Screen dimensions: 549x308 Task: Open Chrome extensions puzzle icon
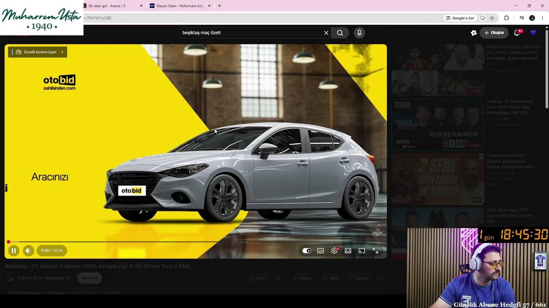[507, 18]
